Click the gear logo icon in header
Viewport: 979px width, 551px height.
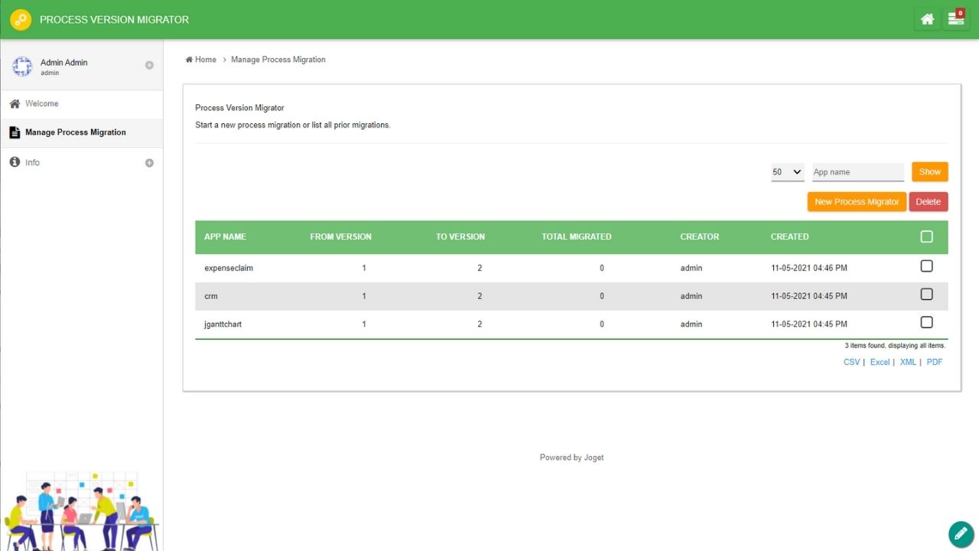[x=21, y=20]
